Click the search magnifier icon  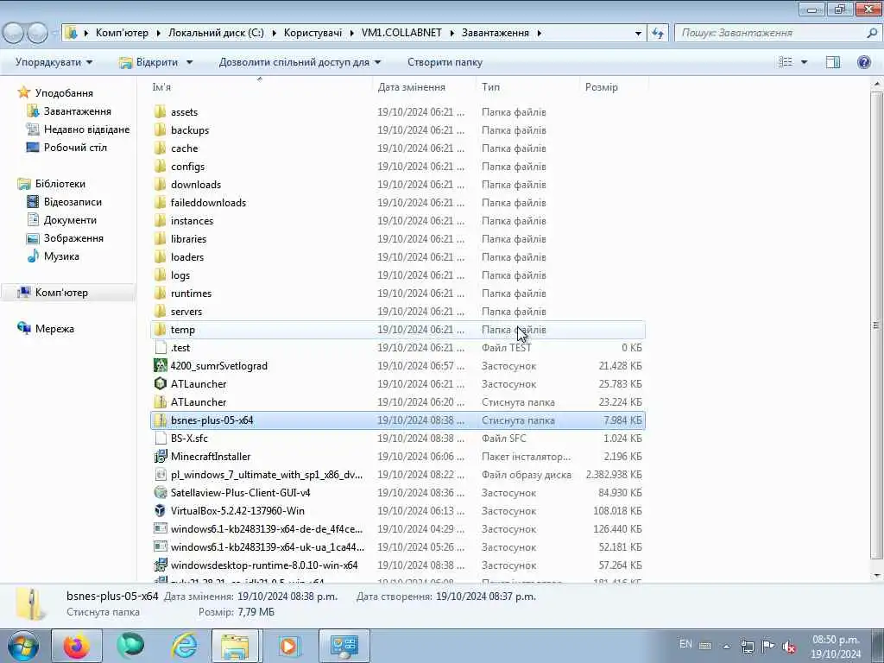click(x=872, y=34)
